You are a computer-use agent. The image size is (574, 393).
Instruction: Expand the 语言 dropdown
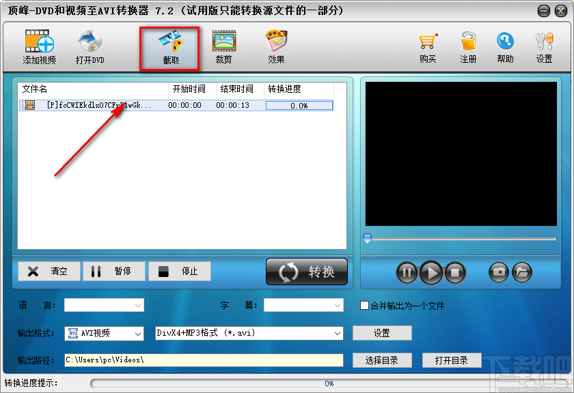tap(104, 305)
